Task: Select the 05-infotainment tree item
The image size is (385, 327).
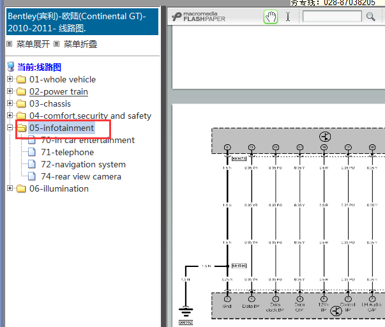Action: 61,128
